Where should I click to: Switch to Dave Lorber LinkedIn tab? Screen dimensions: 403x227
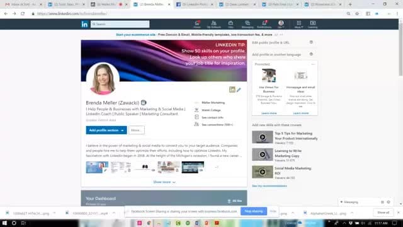(x=238, y=4)
